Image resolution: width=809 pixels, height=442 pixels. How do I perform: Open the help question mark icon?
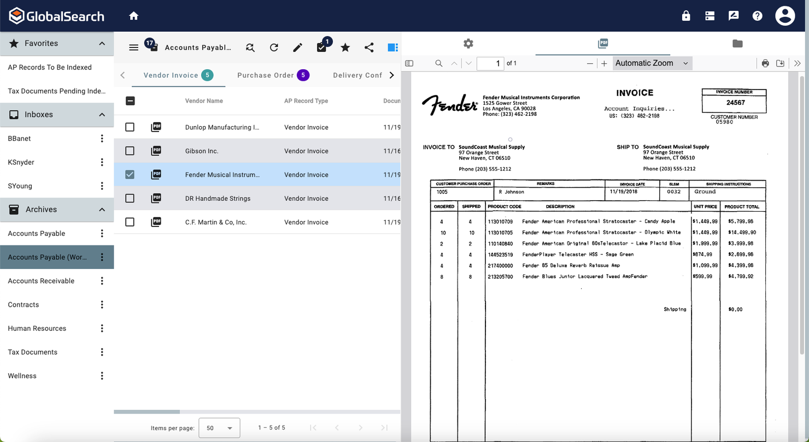[757, 16]
